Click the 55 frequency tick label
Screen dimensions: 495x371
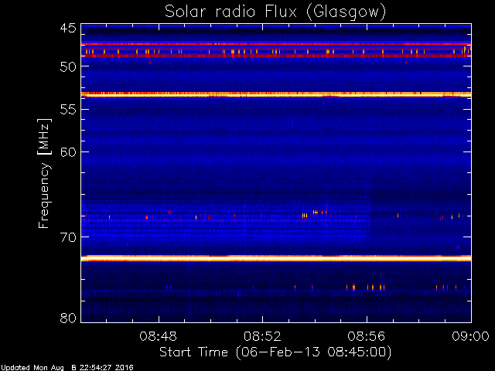68,110
